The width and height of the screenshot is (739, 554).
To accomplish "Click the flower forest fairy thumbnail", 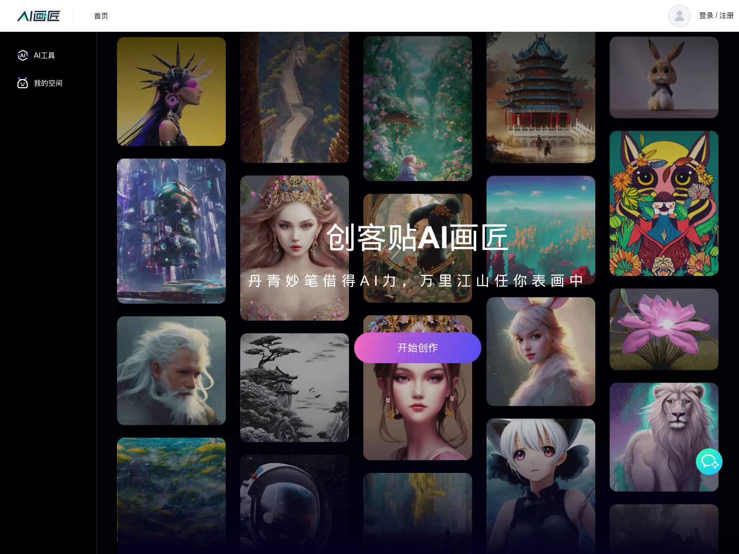I will point(418,108).
